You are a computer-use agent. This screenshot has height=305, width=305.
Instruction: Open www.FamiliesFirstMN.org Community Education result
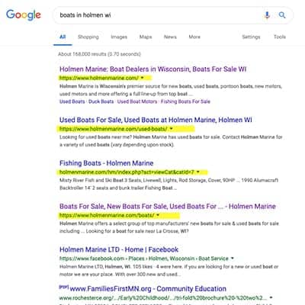(x=148, y=289)
